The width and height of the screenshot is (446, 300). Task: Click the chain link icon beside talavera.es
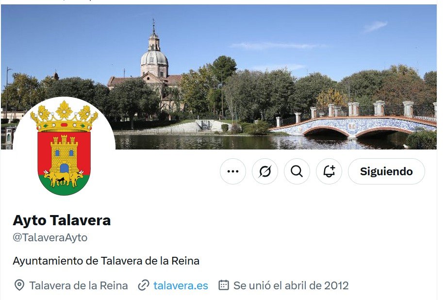(144, 285)
